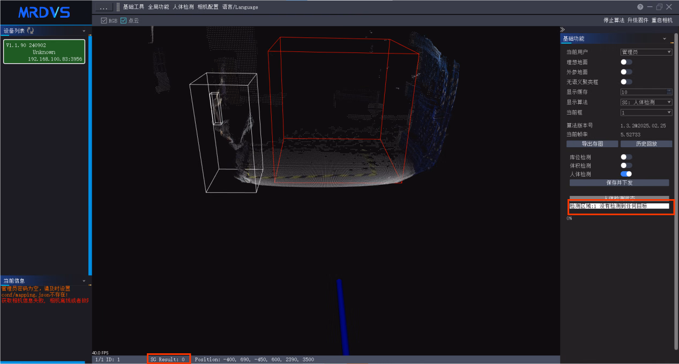Click the conf/mapping.json不存在 warning message
The image size is (679, 364).
click(x=35, y=294)
